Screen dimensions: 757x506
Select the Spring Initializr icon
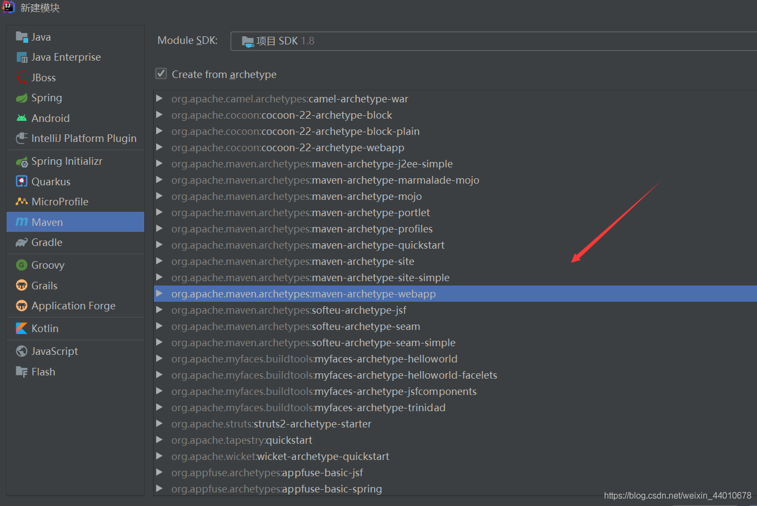[22, 161]
